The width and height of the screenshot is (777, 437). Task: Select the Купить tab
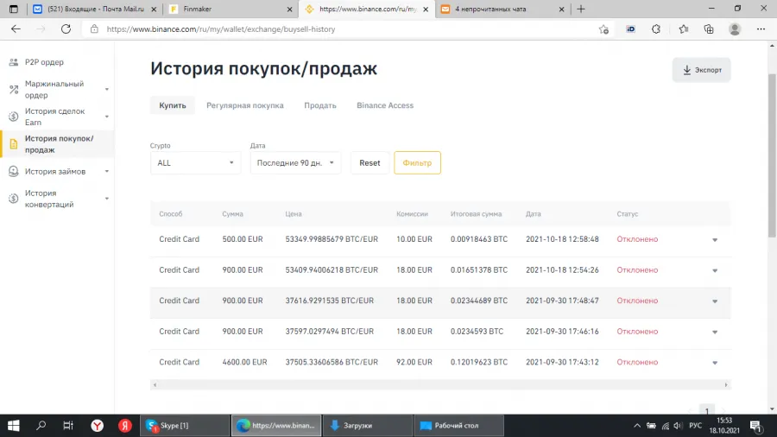(173, 105)
